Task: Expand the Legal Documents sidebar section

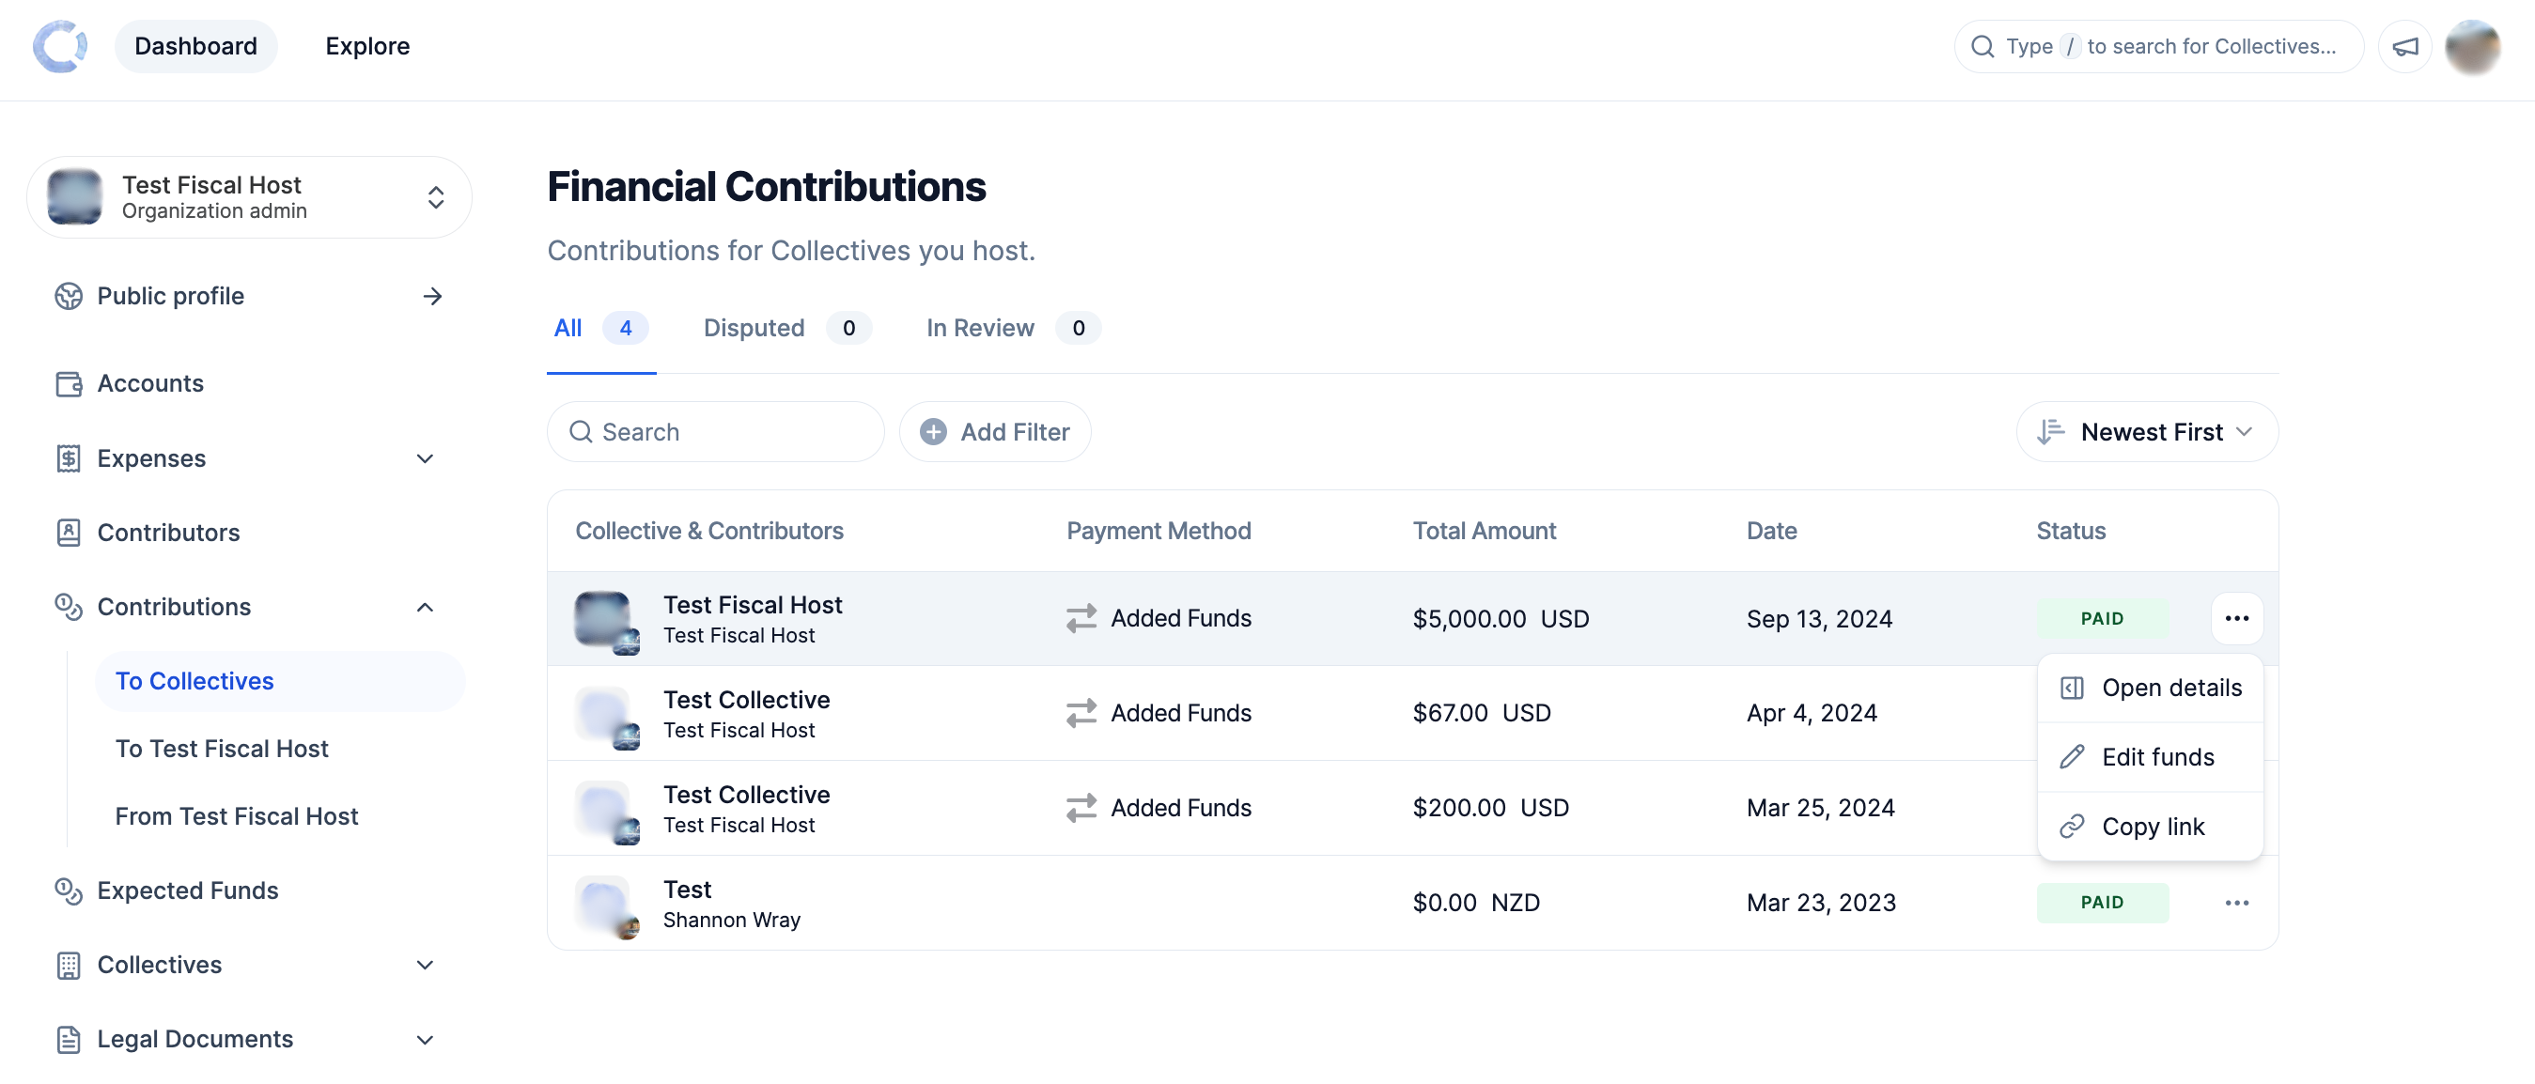Action: (x=425, y=1039)
